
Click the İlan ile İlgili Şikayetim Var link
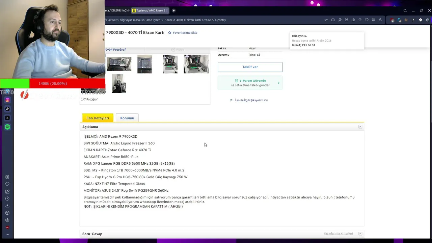(x=249, y=100)
